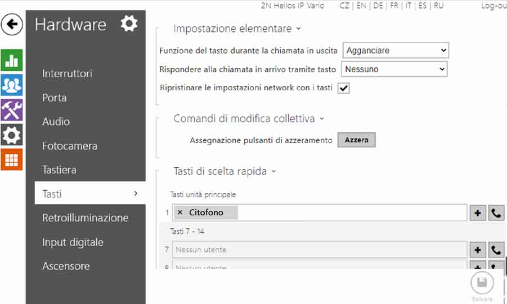
Task: Click the Azzera button
Action: [x=356, y=140]
